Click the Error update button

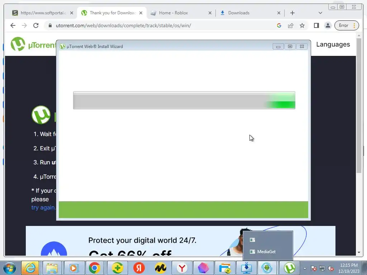pos(347,25)
